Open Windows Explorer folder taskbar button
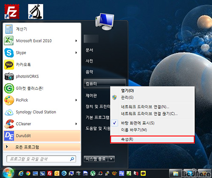 [x=176, y=173]
